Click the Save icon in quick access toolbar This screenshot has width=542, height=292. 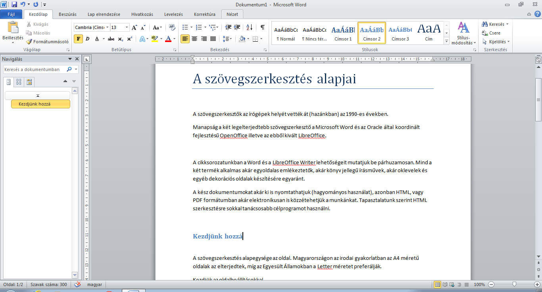tap(14, 5)
